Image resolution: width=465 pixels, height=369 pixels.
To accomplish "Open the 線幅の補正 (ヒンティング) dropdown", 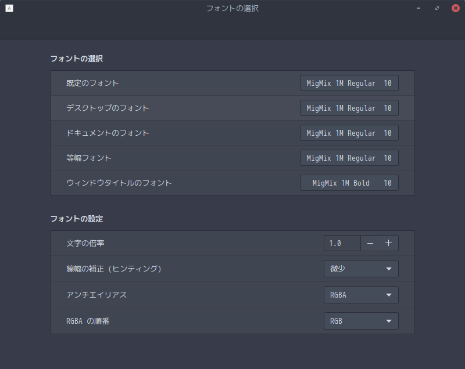I will tap(361, 269).
